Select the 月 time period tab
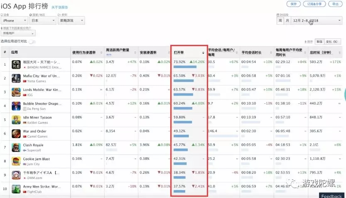The image size is (346, 198). pyautogui.click(x=287, y=20)
